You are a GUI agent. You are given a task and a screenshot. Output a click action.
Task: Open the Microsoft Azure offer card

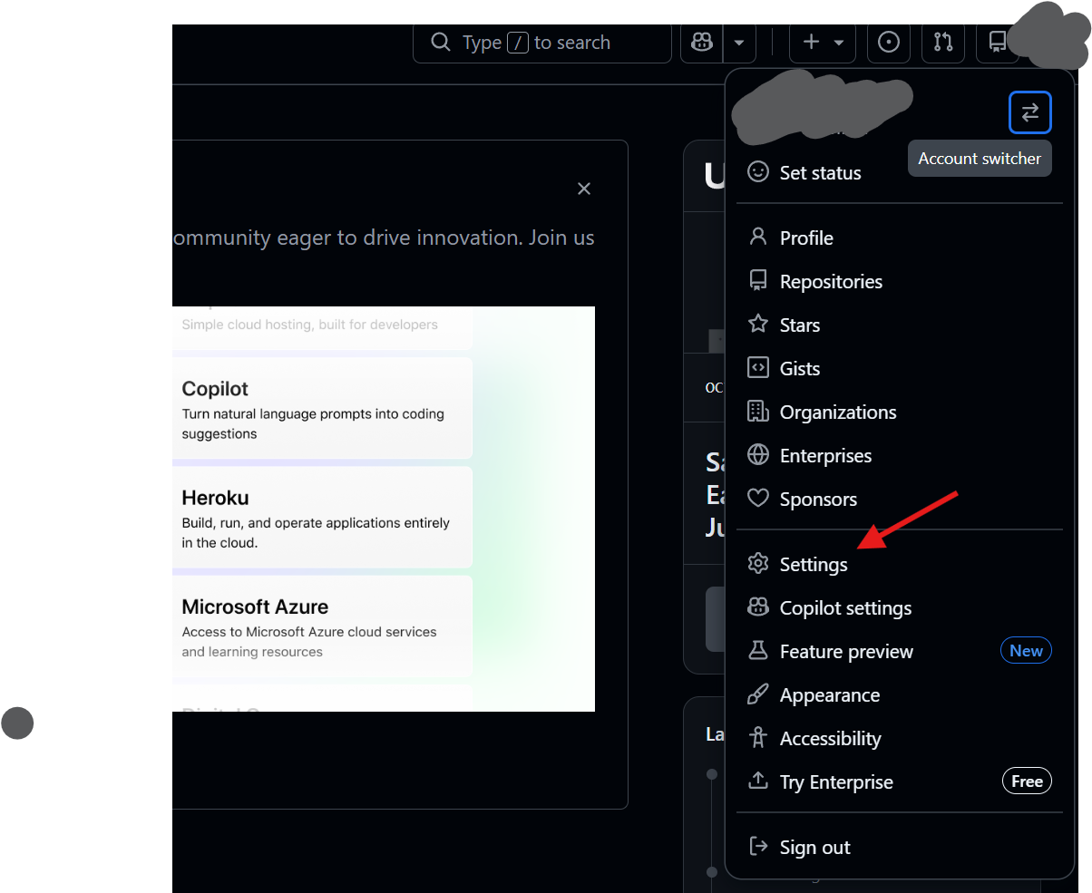322,626
